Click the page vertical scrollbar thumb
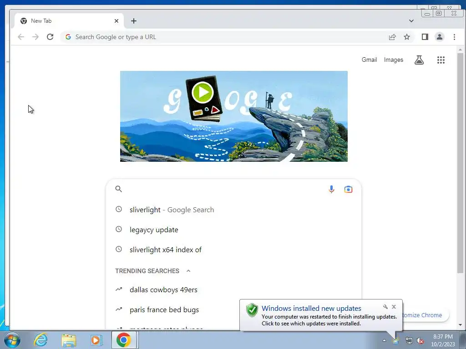Viewport: 466px width, 349px height. [x=461, y=163]
